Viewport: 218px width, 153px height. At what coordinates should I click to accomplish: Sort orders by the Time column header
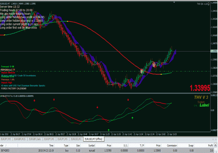(51, 145)
